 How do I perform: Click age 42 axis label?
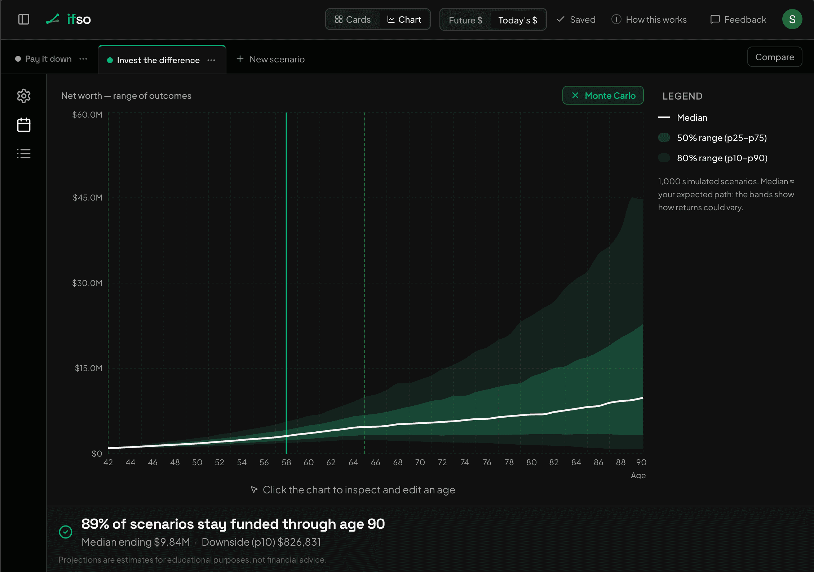pyautogui.click(x=108, y=462)
